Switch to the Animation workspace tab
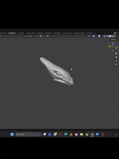Image resolution: width=119 pixels, height=159 pixels. [x=48, y=33]
